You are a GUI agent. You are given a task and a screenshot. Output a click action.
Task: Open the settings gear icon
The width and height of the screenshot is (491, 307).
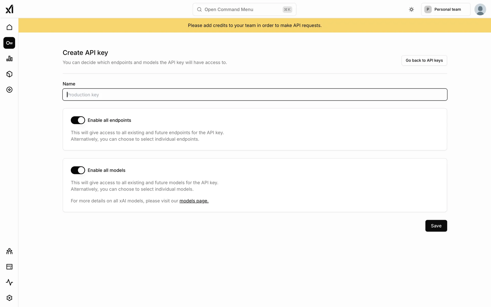[x=9, y=298]
